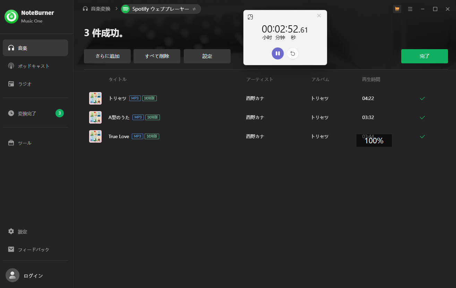456x288 pixels.
Task: Click the ログイン avatar icon
Action: (12, 275)
